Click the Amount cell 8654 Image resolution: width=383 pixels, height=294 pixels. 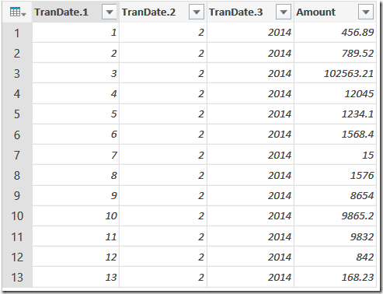(335, 195)
